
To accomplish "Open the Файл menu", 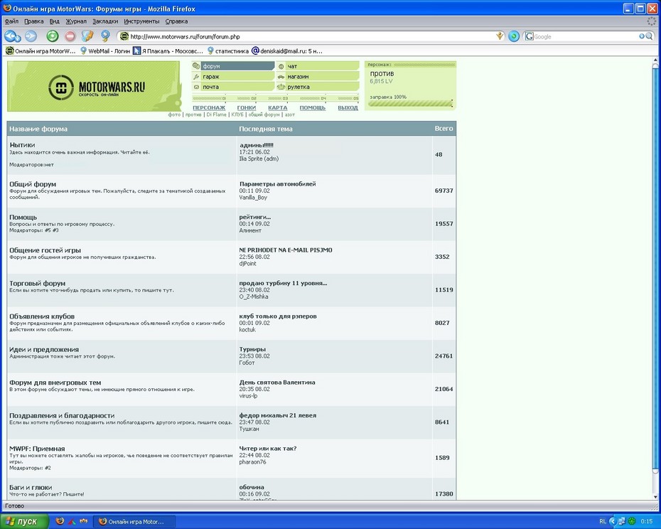I will coord(11,21).
